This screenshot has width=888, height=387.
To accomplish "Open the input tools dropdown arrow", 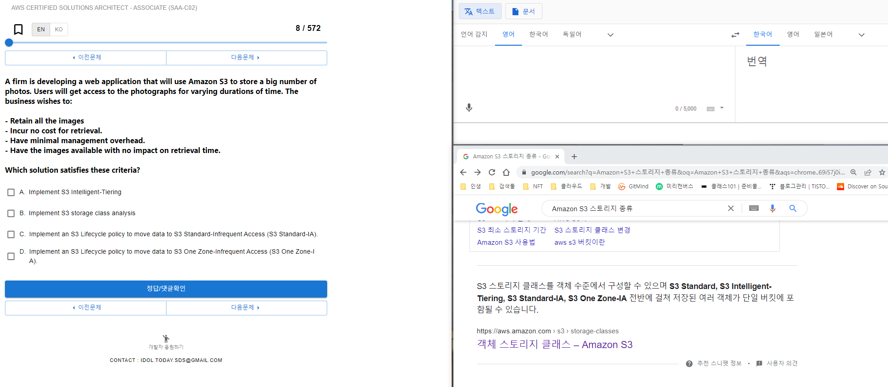I will 722,108.
